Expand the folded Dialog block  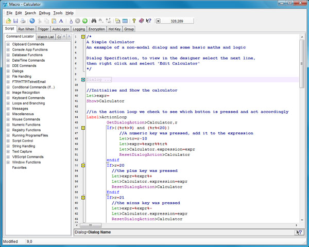coord(83,80)
